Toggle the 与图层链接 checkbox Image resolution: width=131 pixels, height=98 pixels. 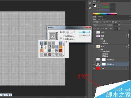tap(64, 36)
